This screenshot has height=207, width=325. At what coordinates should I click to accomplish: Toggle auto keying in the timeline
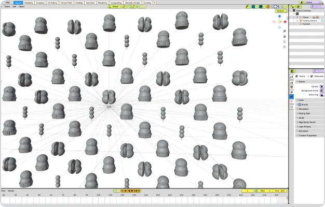[x=115, y=191]
